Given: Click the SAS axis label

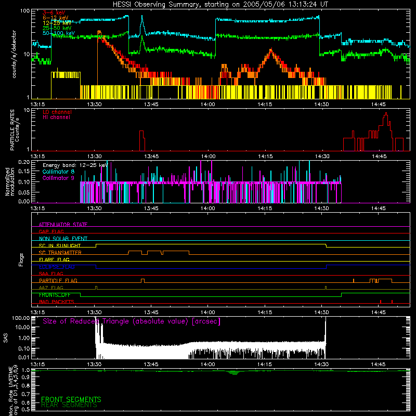Looking at the screenshot, I should click(x=6, y=337).
